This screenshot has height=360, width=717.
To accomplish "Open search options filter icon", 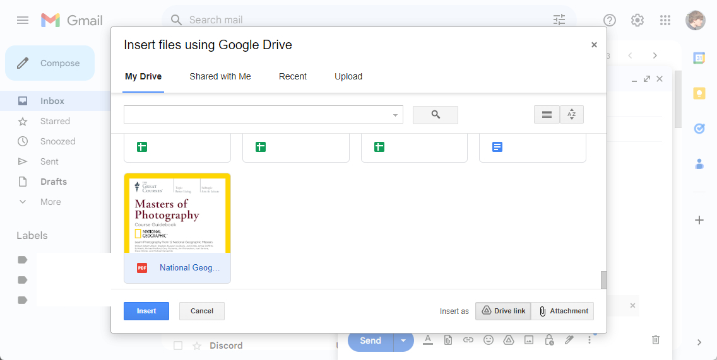I will (559, 20).
